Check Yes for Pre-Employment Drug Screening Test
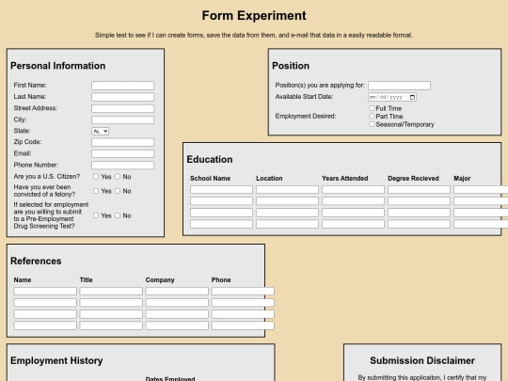This screenshot has height=381, width=508. tap(96, 215)
